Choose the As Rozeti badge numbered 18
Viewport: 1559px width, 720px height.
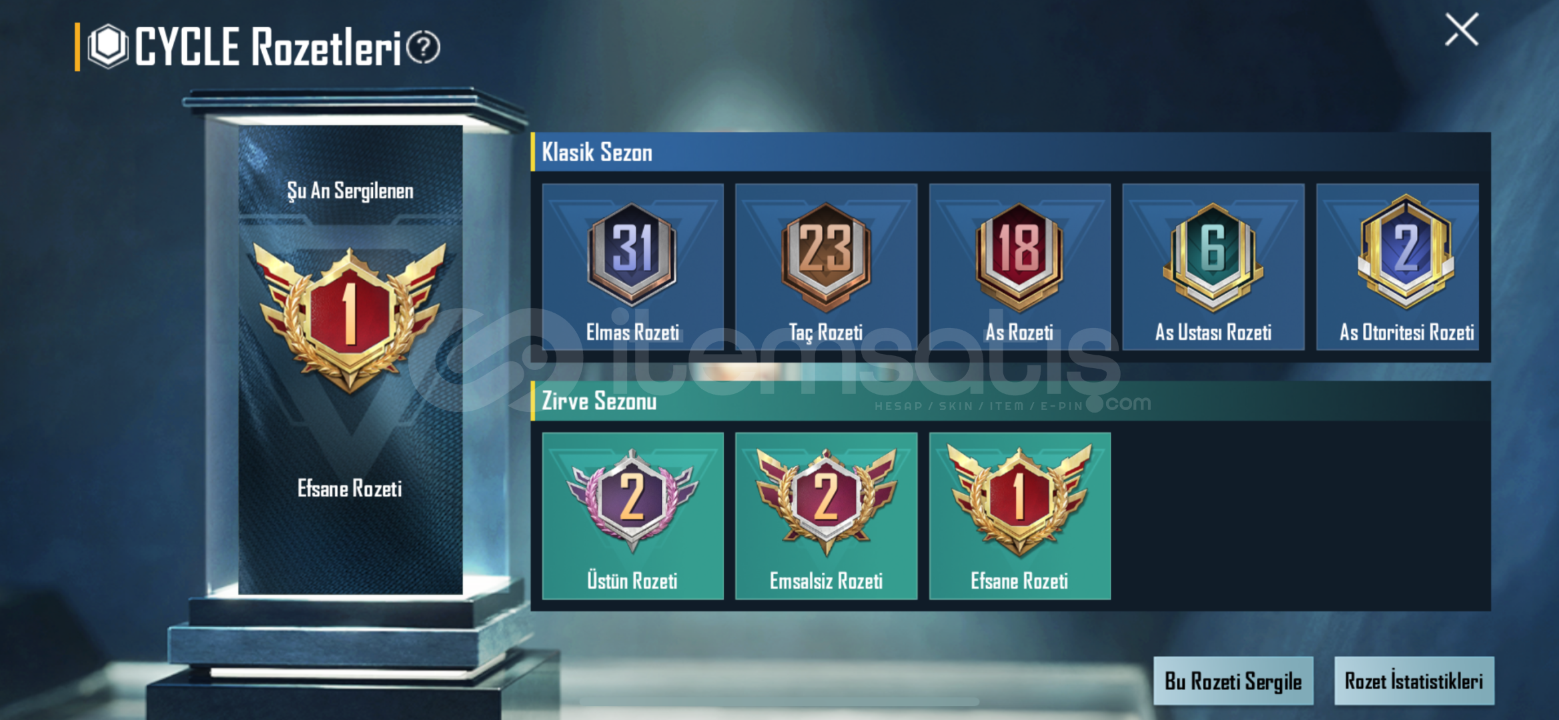point(1019,267)
